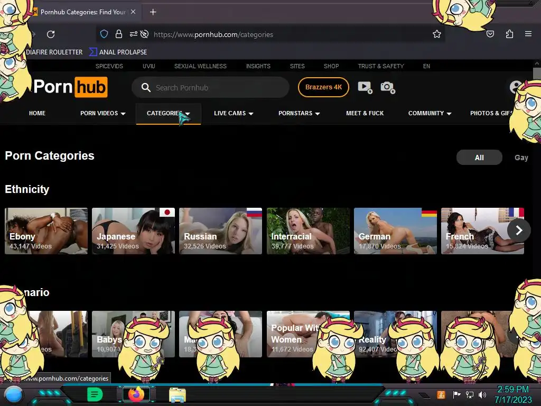Open the green notes app in taskbar
541x406 pixels.
coord(95,394)
